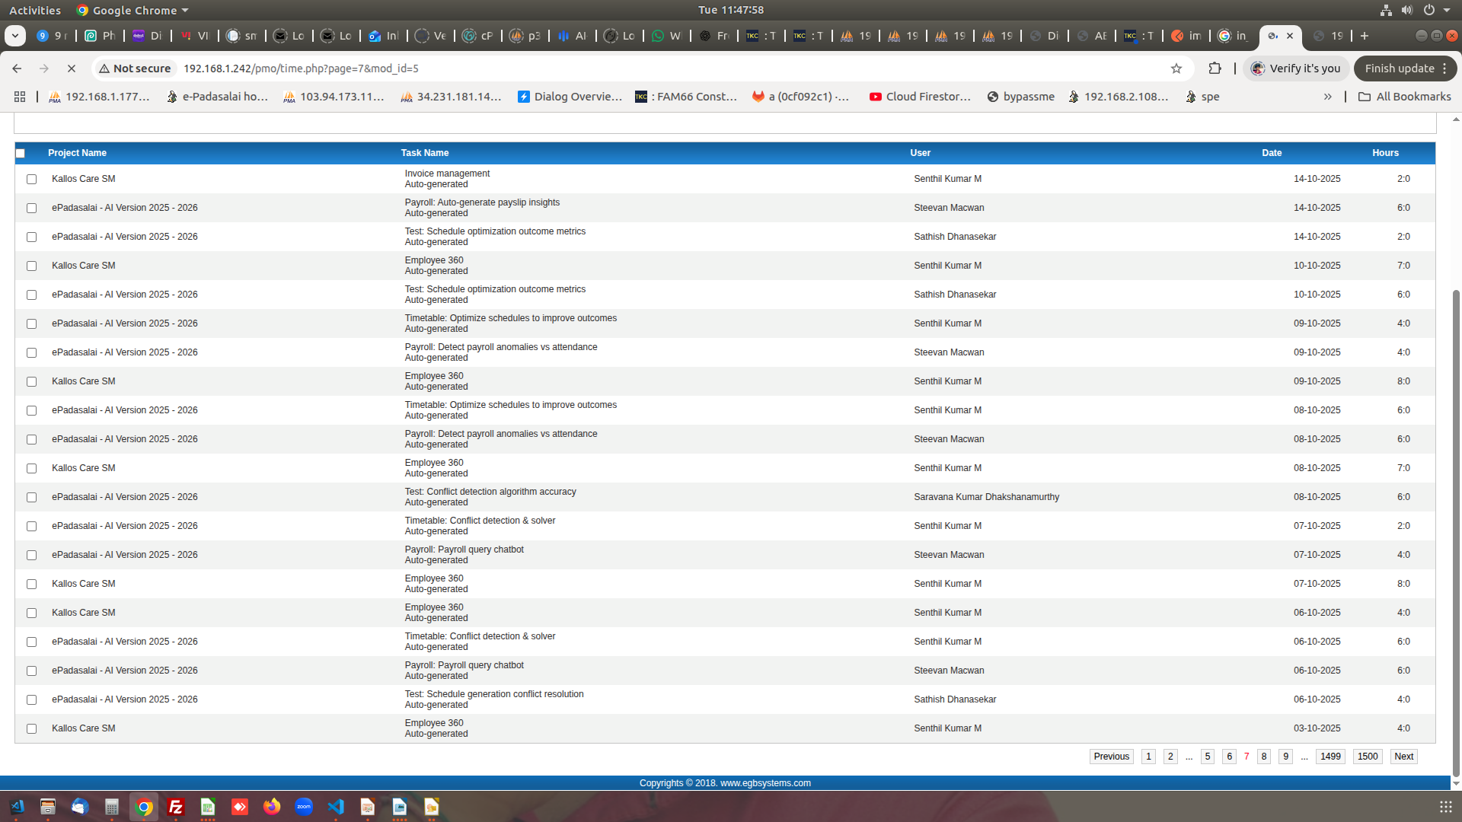Open Zoom app in dock
Screen dimensions: 1462x822
(304, 807)
